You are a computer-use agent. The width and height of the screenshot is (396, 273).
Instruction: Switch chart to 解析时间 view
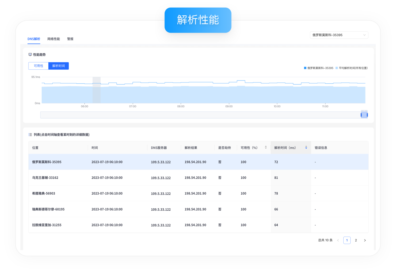coord(58,66)
